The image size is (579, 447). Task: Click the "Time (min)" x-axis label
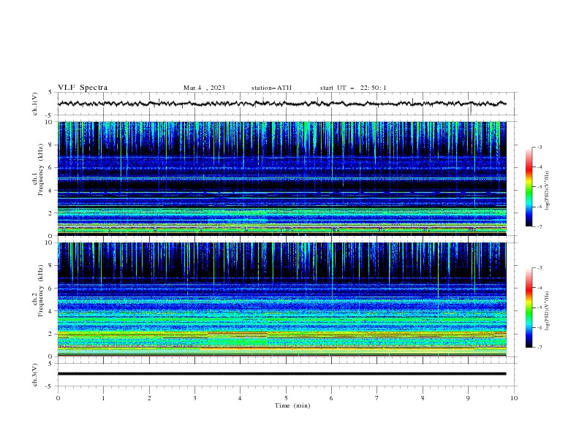tap(292, 405)
